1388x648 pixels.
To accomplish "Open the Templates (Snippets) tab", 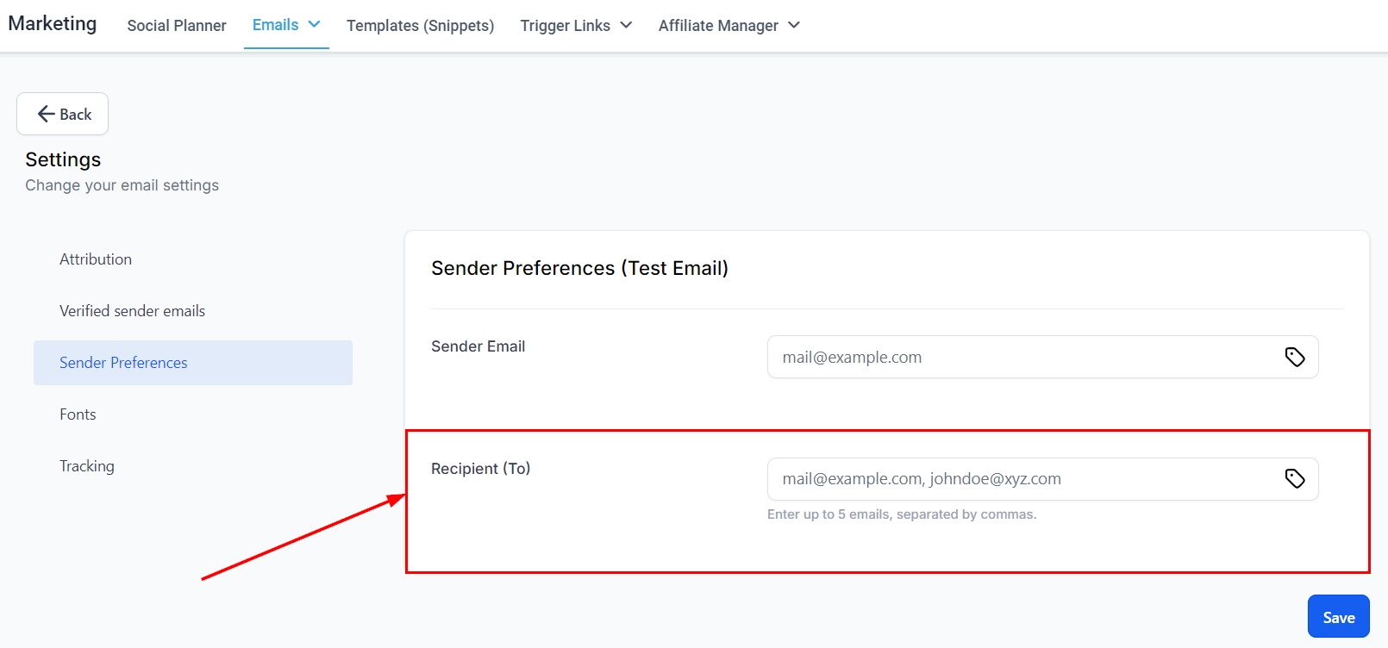I will pos(420,26).
